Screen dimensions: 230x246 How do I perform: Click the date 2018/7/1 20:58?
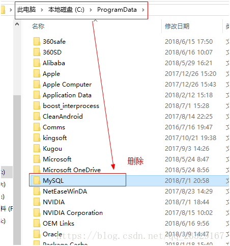(x=187, y=181)
